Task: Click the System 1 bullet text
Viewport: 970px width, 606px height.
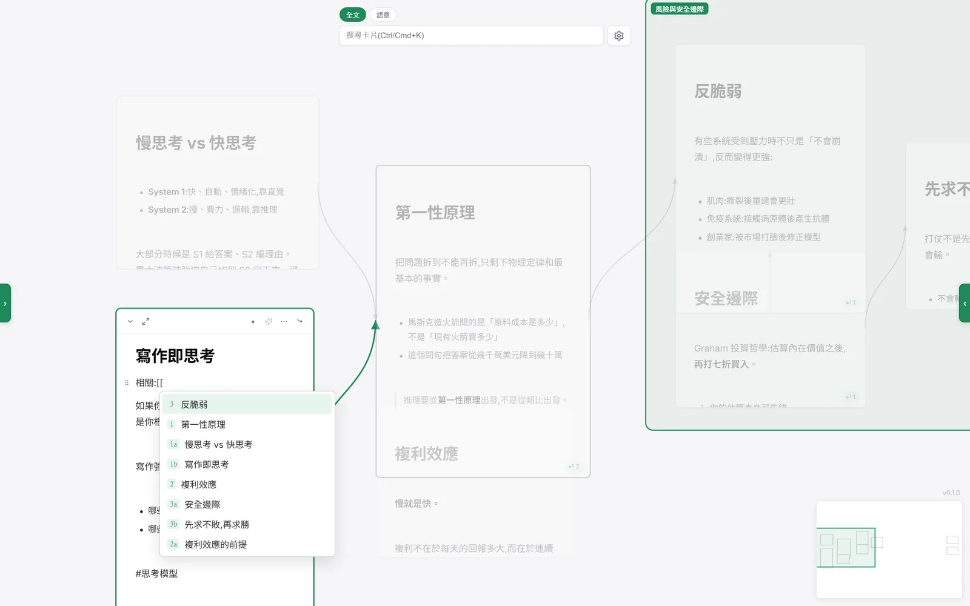Action: 216,191
